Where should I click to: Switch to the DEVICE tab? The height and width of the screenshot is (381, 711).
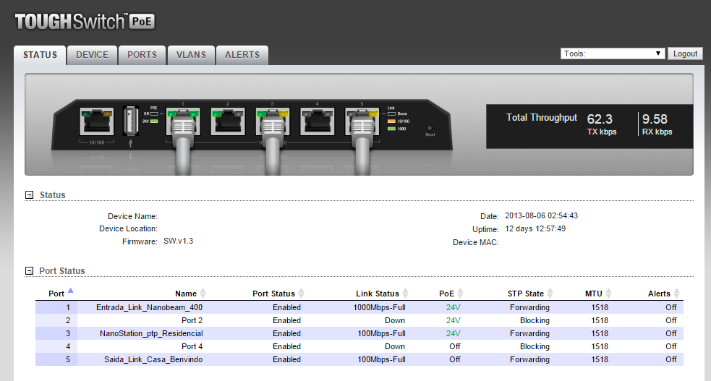tap(92, 55)
